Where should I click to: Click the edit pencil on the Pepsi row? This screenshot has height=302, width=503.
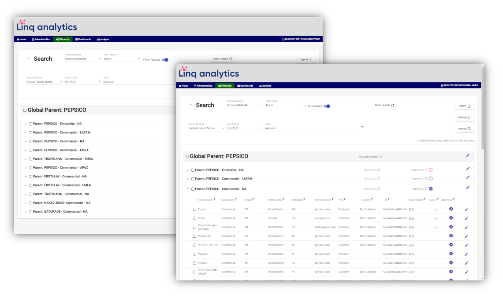coord(466,218)
